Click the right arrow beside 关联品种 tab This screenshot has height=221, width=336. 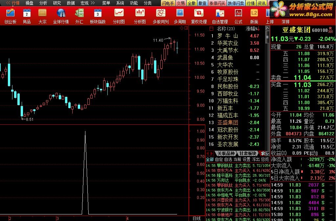[x=212, y=153]
